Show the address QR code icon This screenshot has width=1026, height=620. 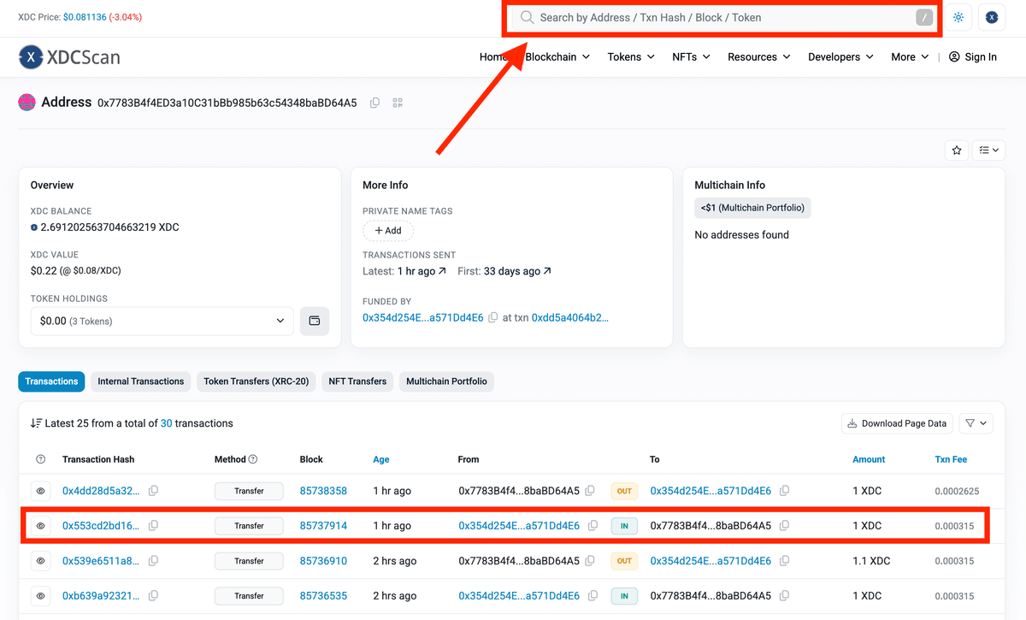[x=397, y=102]
